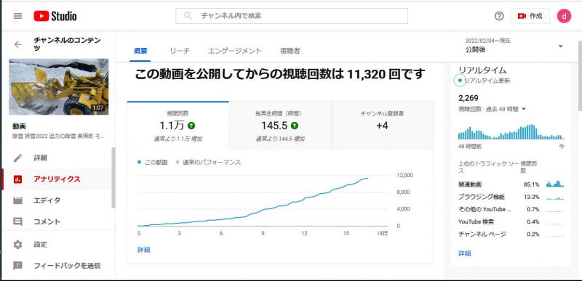The image size is (582, 281).
Task: Open 設定 gear in sidebar
Action: (x=17, y=245)
